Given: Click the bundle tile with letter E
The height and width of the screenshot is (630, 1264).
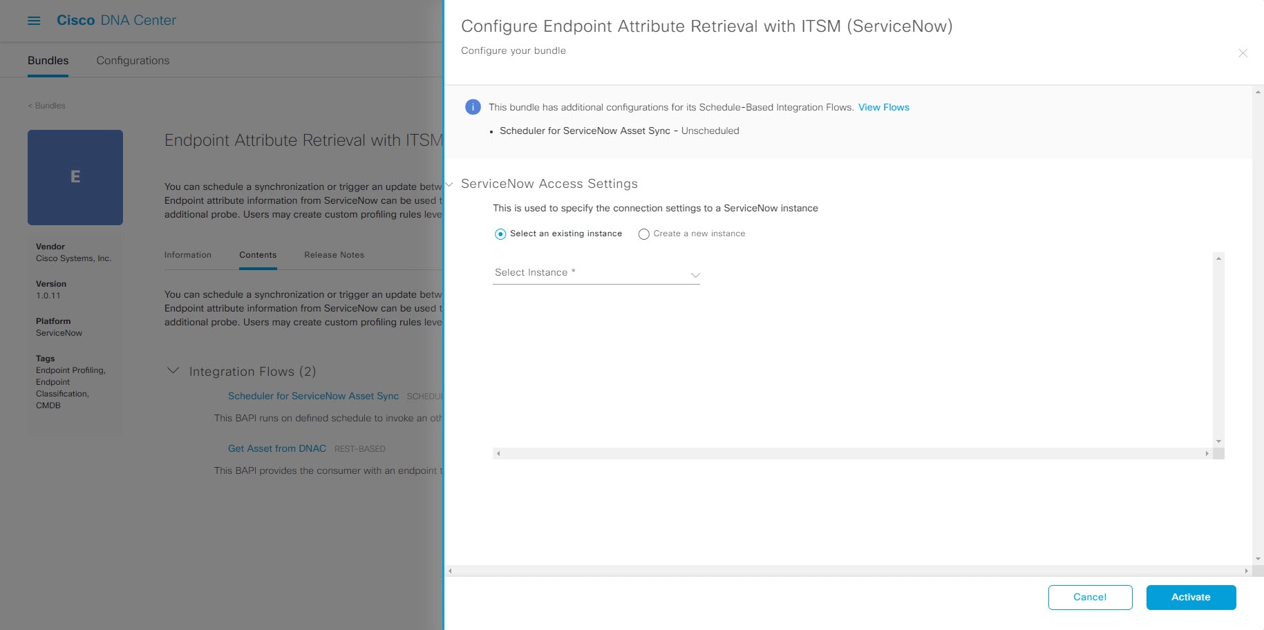Looking at the screenshot, I should (x=75, y=178).
